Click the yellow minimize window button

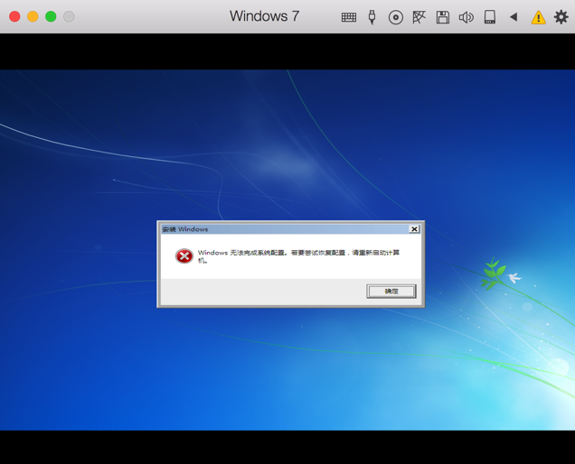pos(33,16)
